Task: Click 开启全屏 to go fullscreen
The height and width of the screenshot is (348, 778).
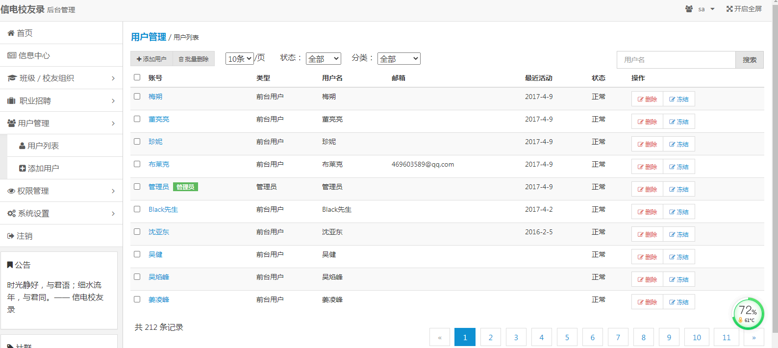Action: pos(744,9)
